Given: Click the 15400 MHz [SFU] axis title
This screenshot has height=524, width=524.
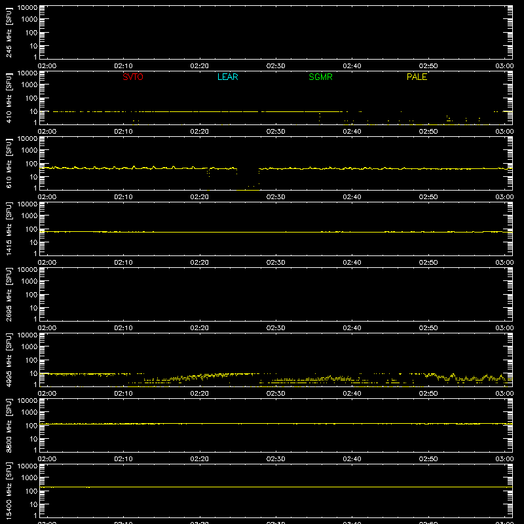Looking at the screenshot, I should [9, 491].
